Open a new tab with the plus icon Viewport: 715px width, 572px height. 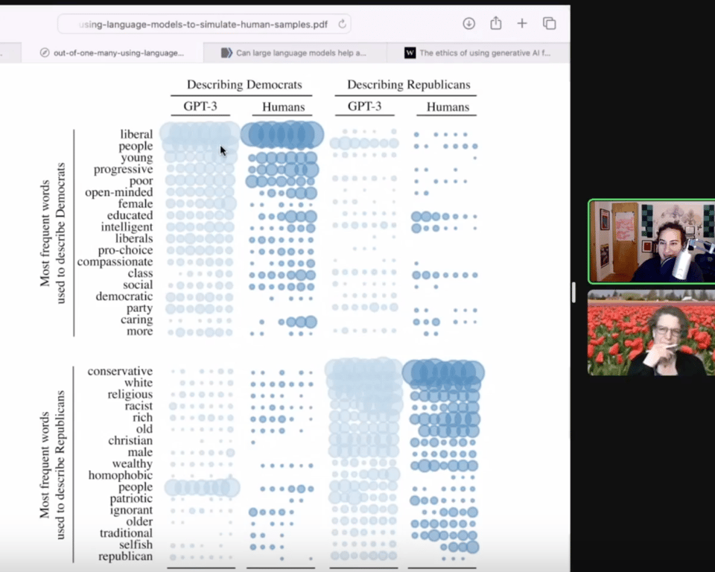pos(522,23)
